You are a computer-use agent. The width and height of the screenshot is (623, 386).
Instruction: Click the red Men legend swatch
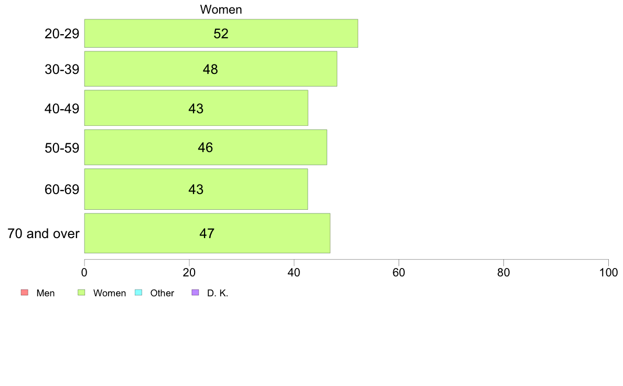click(25, 293)
